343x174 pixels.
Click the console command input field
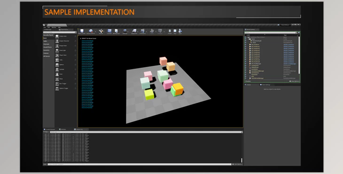pos(140,164)
